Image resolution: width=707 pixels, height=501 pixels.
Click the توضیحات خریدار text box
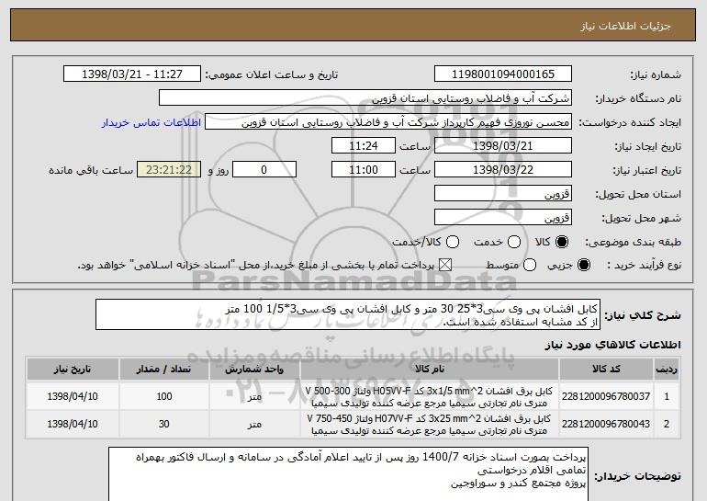point(348,474)
